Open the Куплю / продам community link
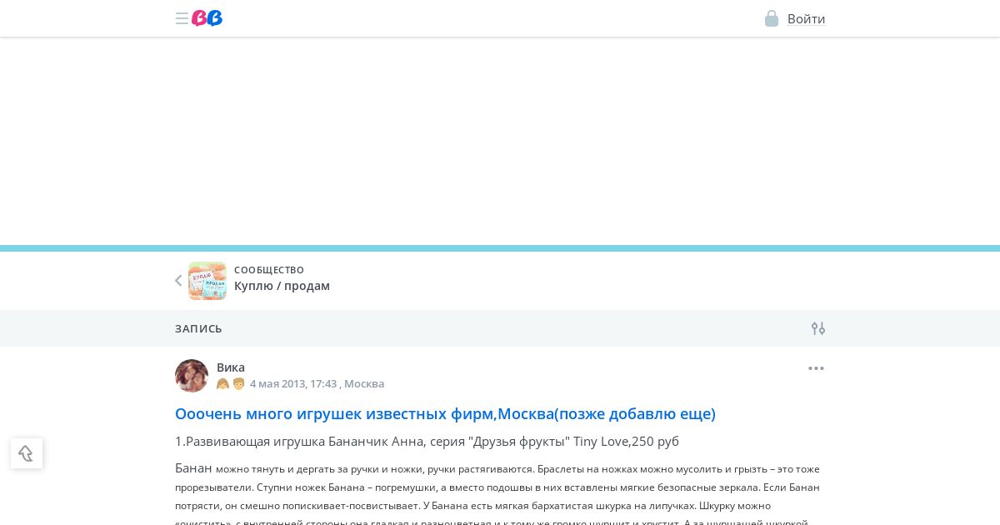 pyautogui.click(x=282, y=286)
